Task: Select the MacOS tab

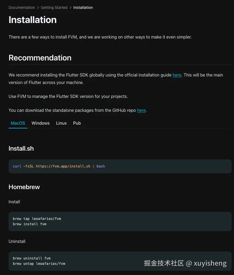Action: pyautogui.click(x=18, y=123)
